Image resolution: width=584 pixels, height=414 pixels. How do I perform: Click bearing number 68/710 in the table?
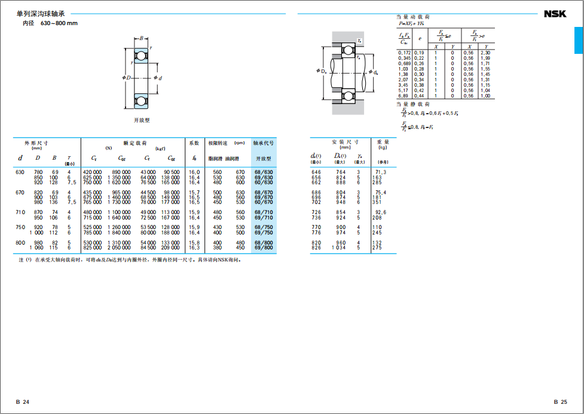click(264, 212)
